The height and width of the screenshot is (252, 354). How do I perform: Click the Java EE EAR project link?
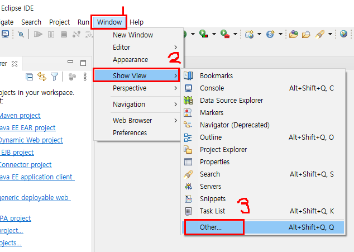pos(27,128)
